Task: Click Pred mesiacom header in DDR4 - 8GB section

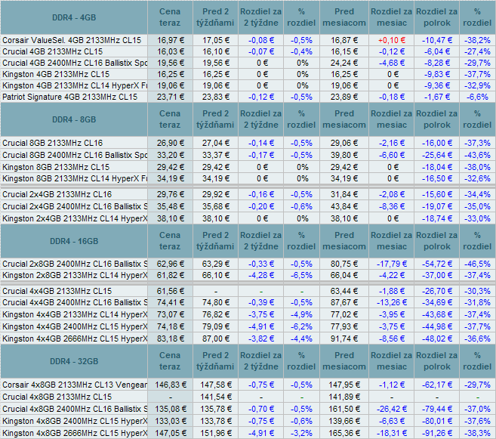Action: coord(344,119)
